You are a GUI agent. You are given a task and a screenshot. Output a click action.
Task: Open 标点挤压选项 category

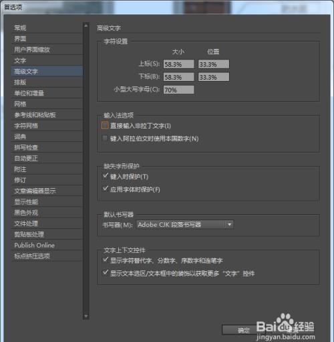click(47, 256)
